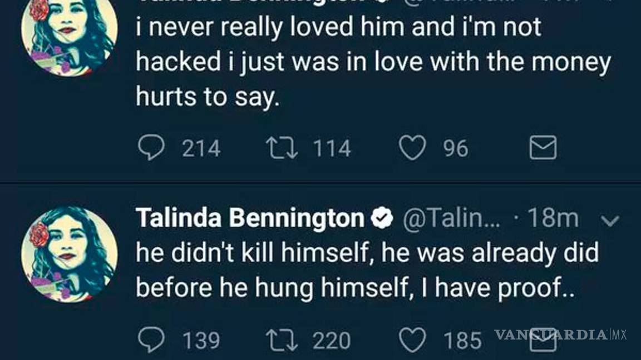Click the verified badge next to Talinda Bennington
This screenshot has width=641, height=360.
tap(381, 218)
